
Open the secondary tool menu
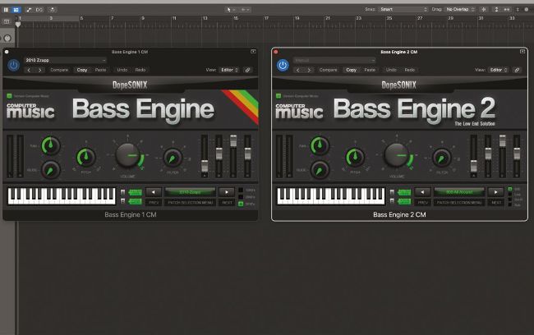(x=245, y=10)
